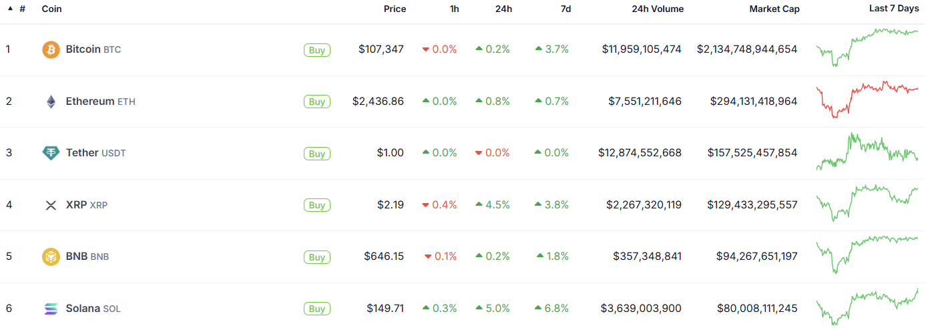Open Bitcoin's 7-day sparkline chart
Image resolution: width=930 pixels, height=328 pixels.
pyautogui.click(x=867, y=47)
